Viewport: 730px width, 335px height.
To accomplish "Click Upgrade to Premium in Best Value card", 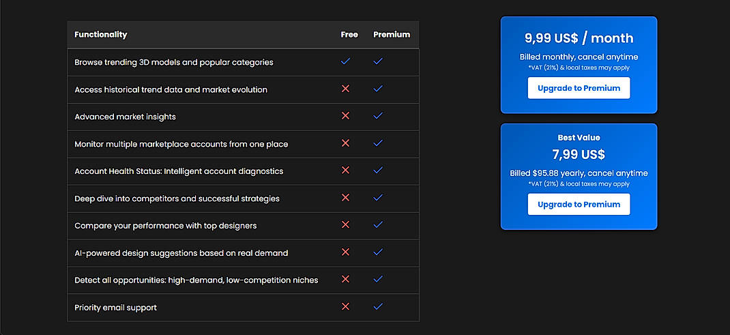I will pyautogui.click(x=579, y=204).
